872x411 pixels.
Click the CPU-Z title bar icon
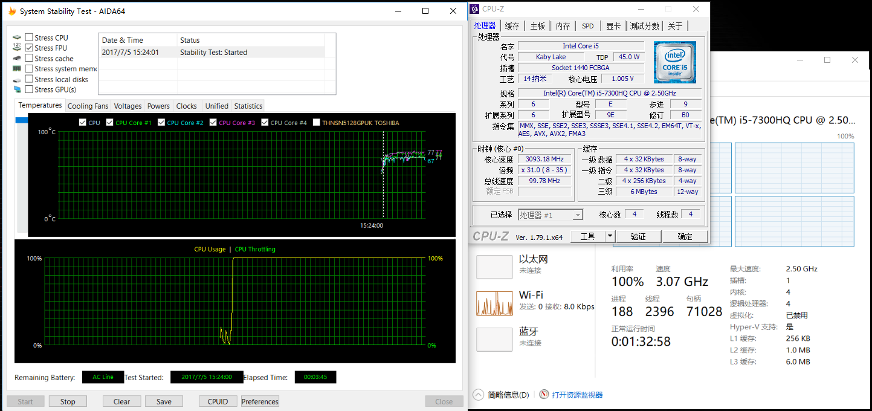(x=475, y=9)
